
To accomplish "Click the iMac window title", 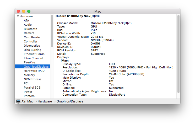I will [97, 12].
